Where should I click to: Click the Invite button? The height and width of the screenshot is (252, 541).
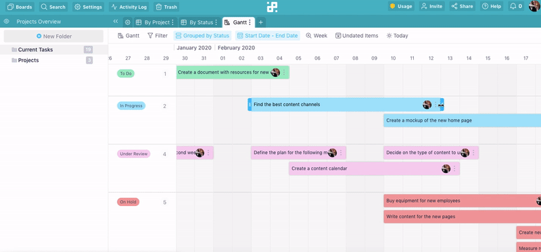[x=431, y=6]
